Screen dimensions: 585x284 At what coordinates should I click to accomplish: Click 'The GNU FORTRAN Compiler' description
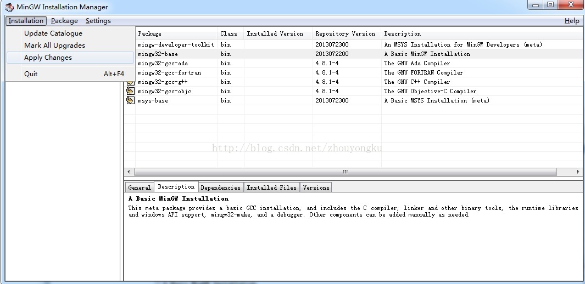(x=424, y=72)
